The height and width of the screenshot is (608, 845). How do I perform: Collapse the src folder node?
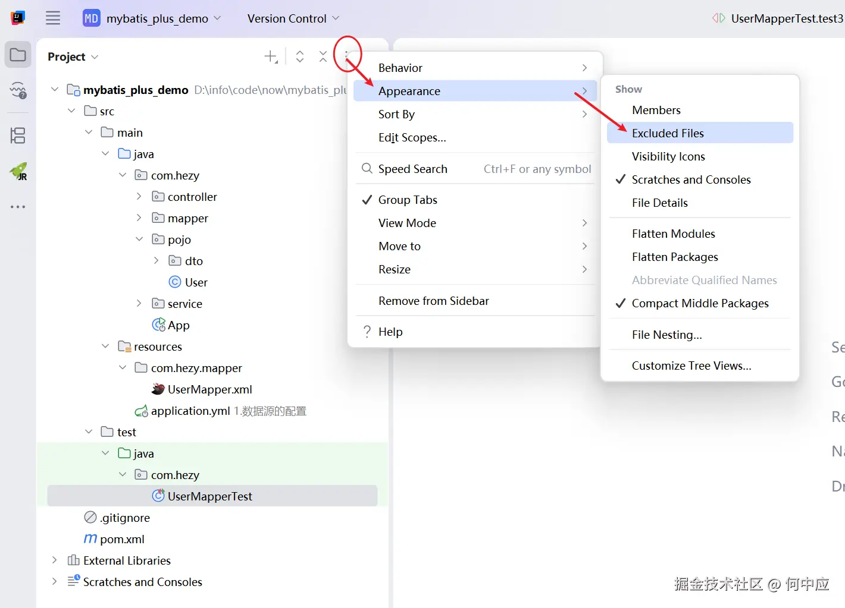tap(71, 111)
